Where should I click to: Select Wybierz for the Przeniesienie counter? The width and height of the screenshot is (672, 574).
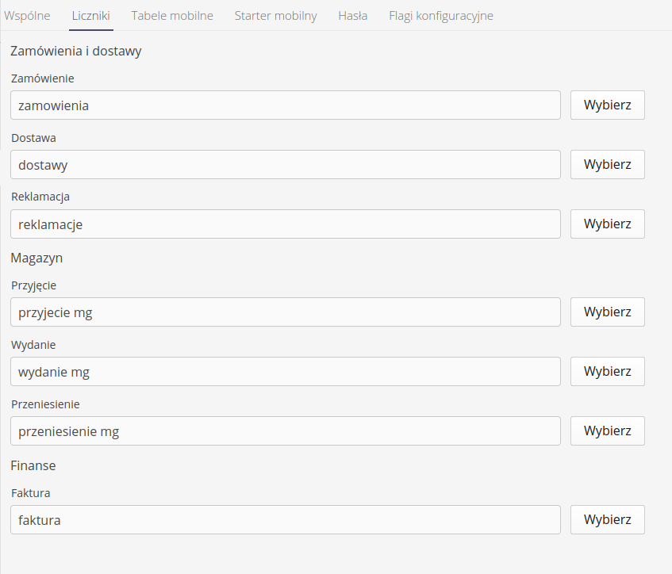[x=607, y=430]
